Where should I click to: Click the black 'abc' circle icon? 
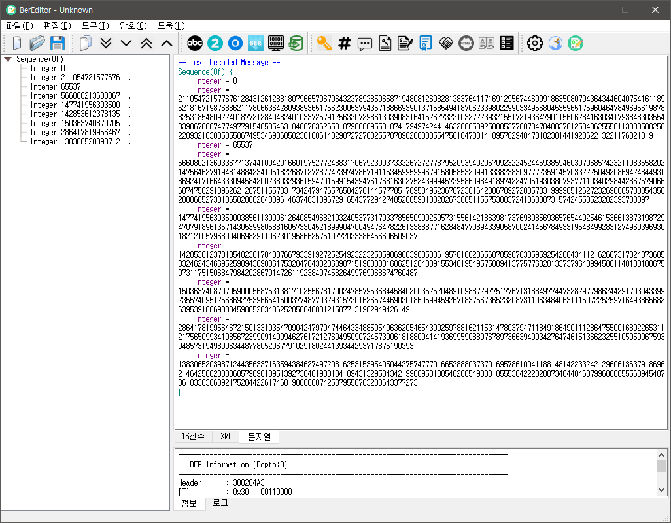click(x=195, y=43)
